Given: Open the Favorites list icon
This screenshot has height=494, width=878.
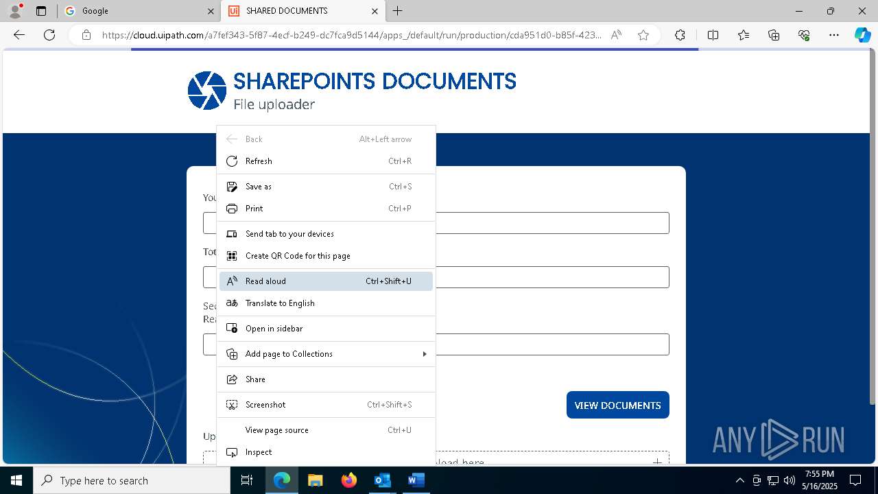Looking at the screenshot, I should pos(744,35).
